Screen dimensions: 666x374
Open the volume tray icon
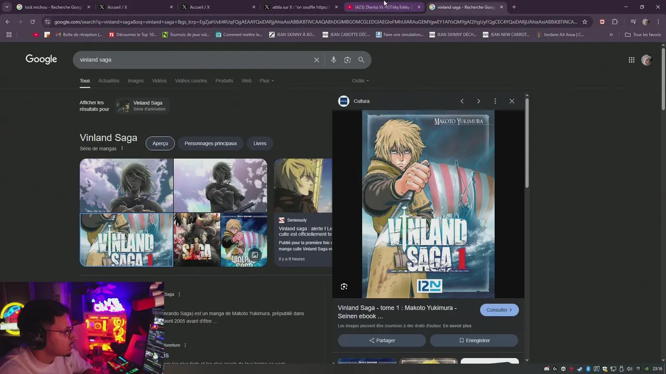pos(631,369)
